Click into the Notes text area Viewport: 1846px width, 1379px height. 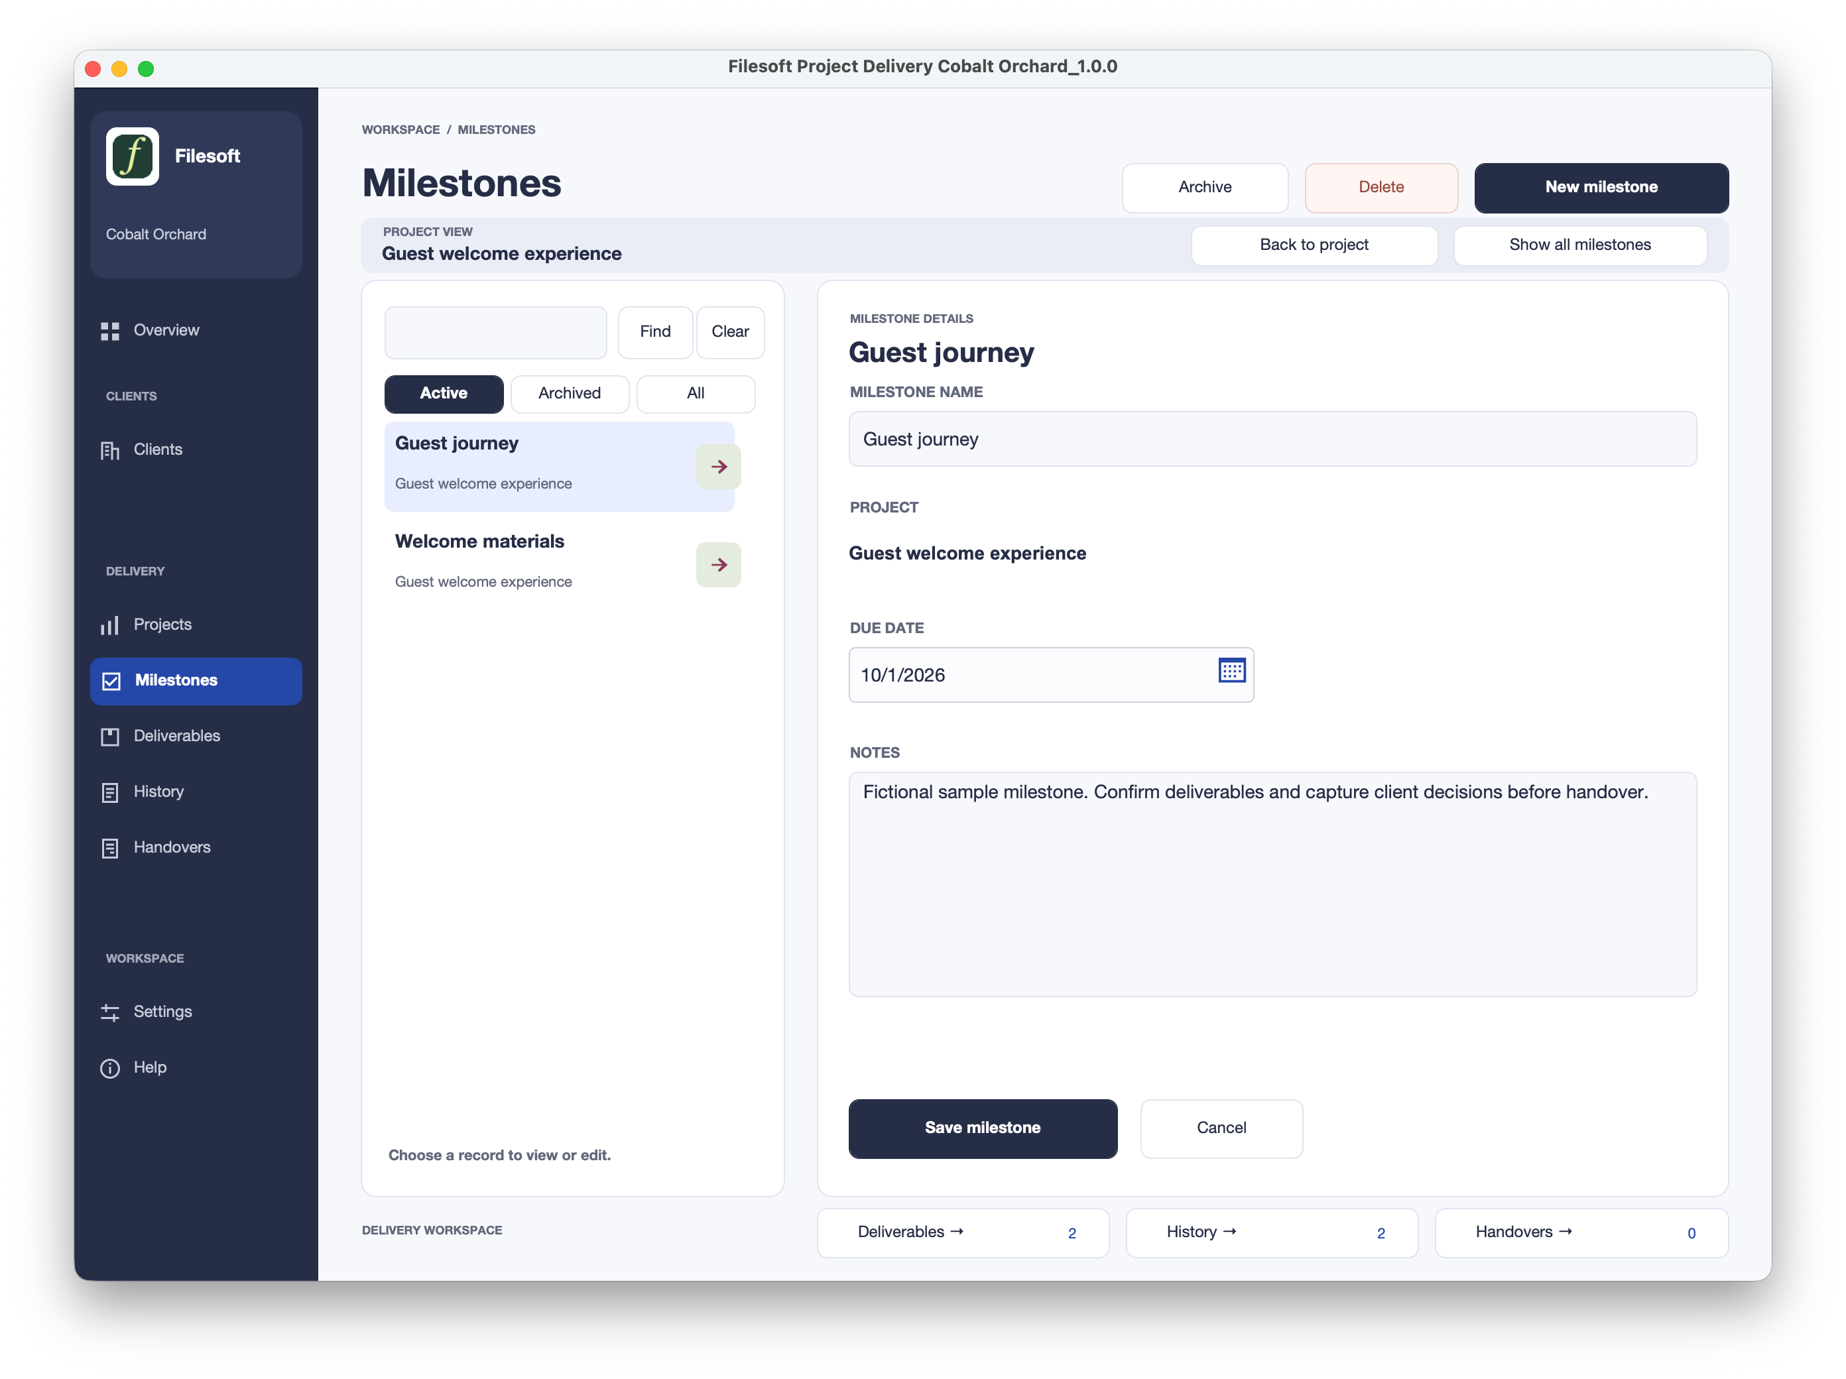pos(1272,884)
